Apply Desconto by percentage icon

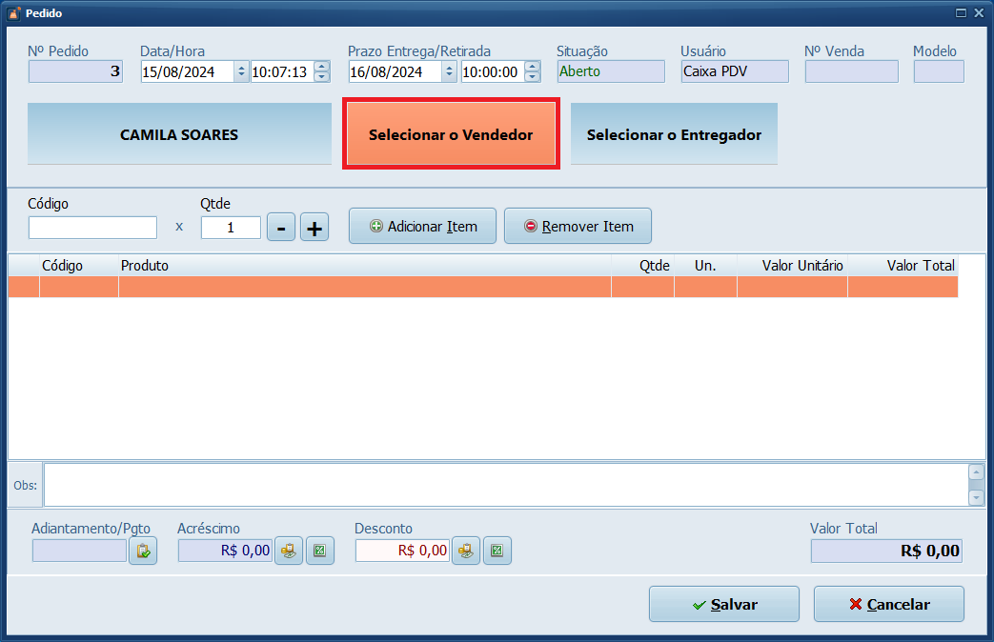(497, 551)
